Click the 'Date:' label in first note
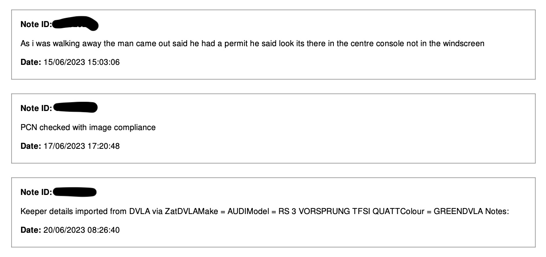This screenshot has width=546, height=257. coord(31,62)
